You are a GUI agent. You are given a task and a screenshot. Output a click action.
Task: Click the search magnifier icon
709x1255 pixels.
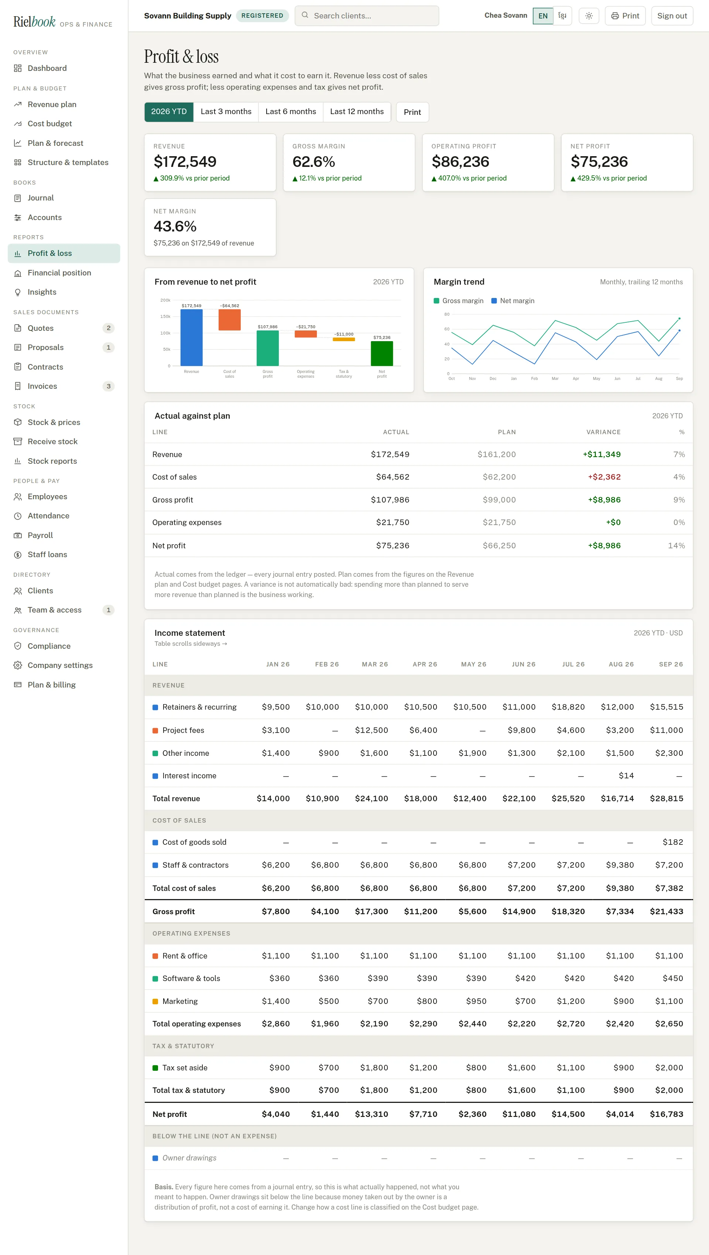(x=305, y=15)
